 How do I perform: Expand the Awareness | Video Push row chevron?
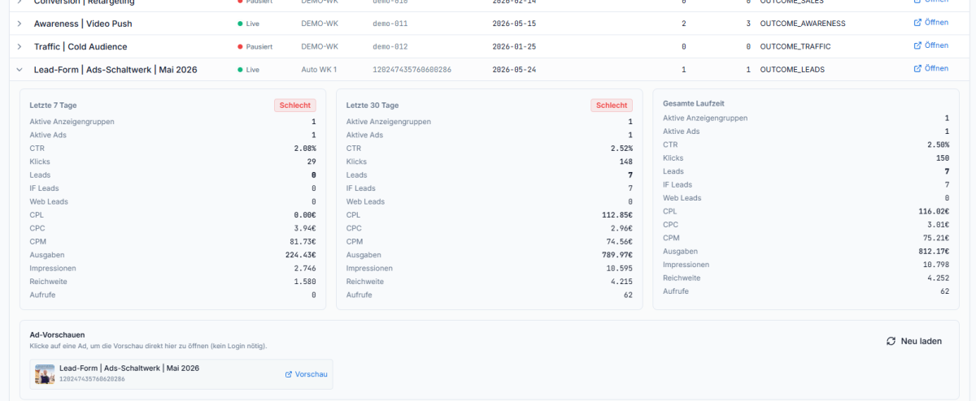tap(19, 24)
